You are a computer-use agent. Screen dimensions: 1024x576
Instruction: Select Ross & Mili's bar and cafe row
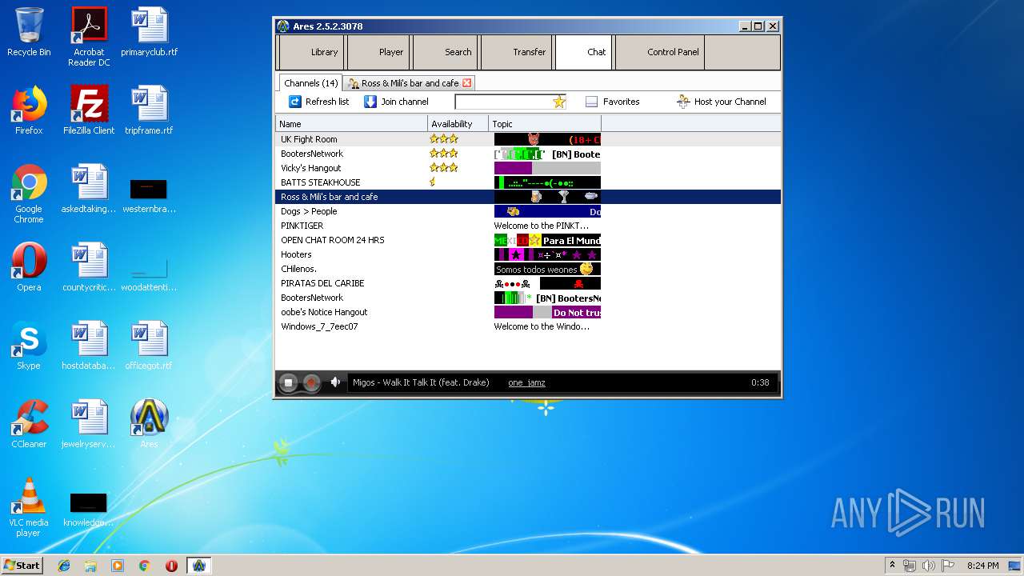coord(528,197)
